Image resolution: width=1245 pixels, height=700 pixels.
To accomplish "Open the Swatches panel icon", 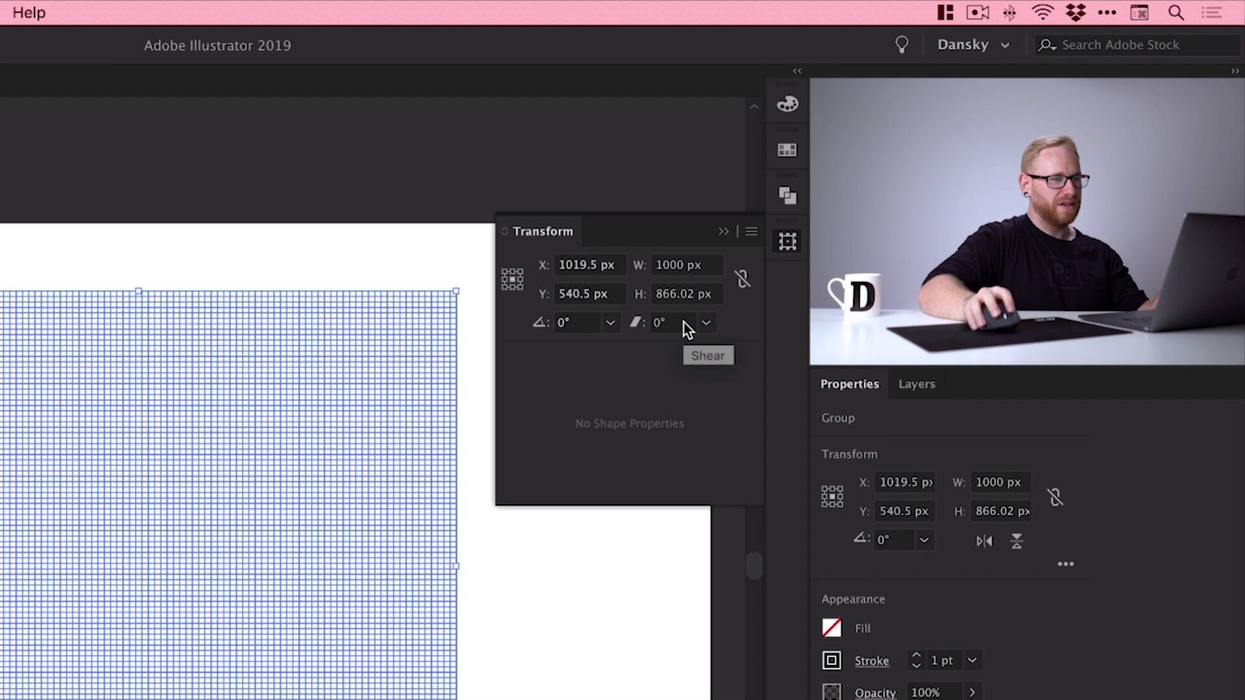I will 787,150.
